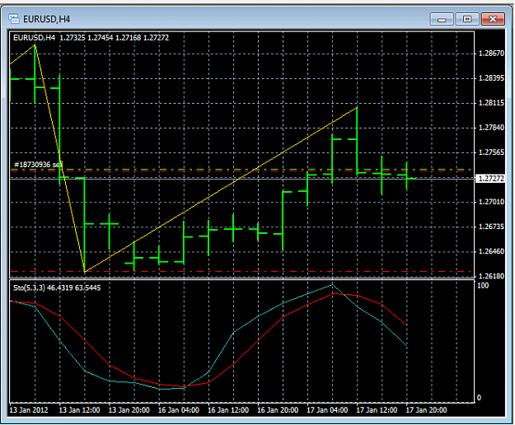Click the stochastic scale value 100
The height and width of the screenshot is (425, 515).
point(483,285)
